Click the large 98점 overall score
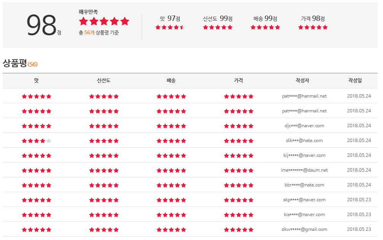The image size is (383, 240). (x=42, y=26)
